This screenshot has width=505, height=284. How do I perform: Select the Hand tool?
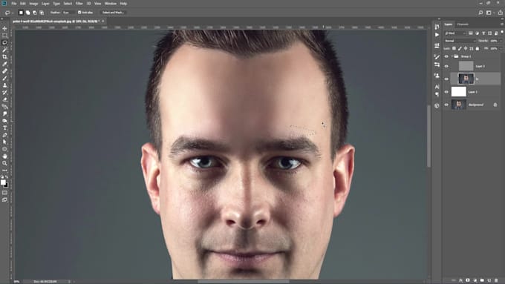[4, 156]
